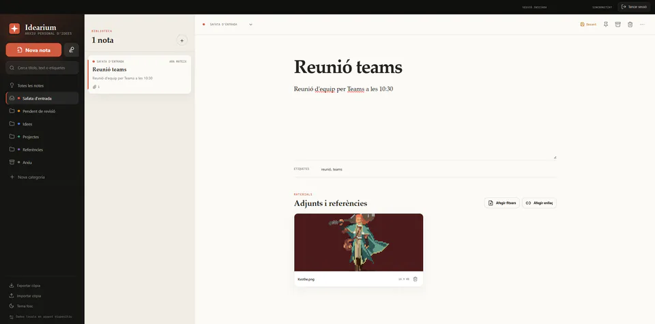Open Totes les notes
The height and width of the screenshot is (324, 655).
[42, 85]
